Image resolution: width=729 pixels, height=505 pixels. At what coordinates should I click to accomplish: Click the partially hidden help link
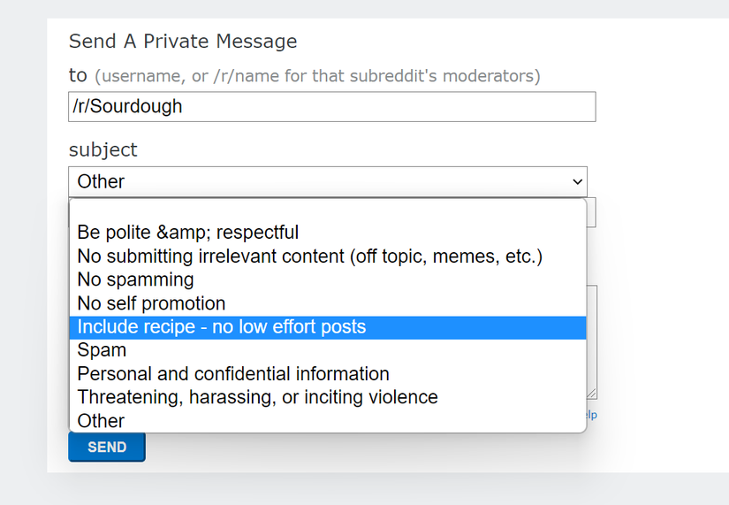point(592,414)
